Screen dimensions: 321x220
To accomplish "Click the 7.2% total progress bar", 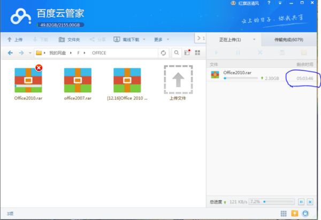I will (x=272, y=202).
